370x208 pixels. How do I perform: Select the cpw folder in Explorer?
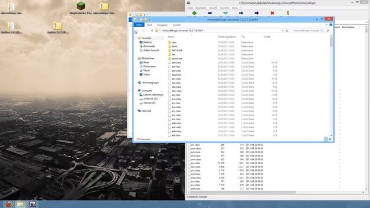pos(174,42)
